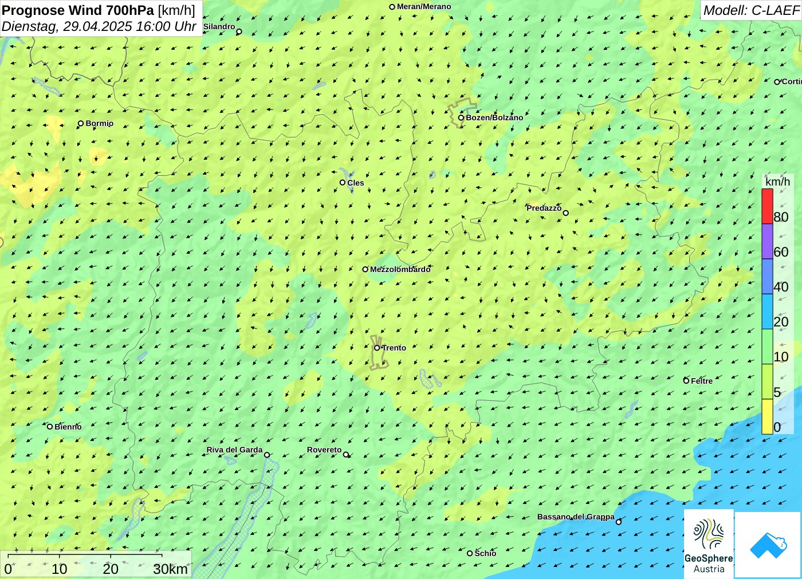Click the Bozen/Bolzano city marker

coord(461,117)
